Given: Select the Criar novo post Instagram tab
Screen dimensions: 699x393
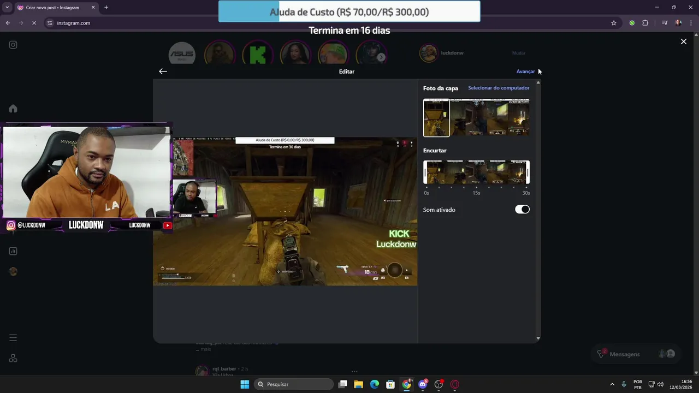Looking at the screenshot, I should coord(56,8).
